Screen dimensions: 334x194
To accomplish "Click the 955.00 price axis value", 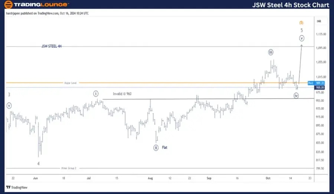I will (x=320, y=100).
